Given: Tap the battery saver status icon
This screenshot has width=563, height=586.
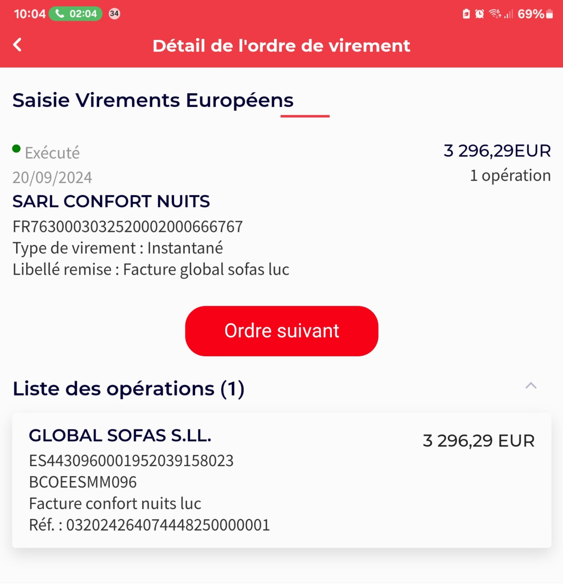Looking at the screenshot, I should (x=466, y=14).
